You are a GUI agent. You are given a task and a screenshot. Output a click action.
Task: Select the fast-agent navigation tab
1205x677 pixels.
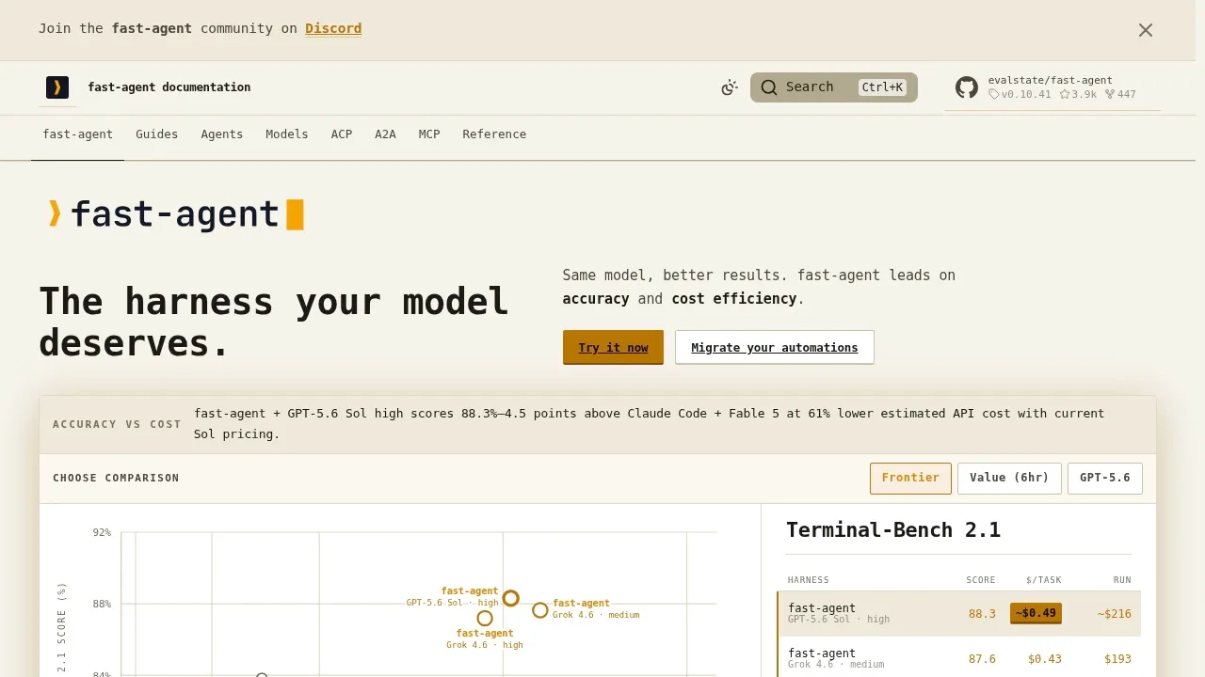78,134
